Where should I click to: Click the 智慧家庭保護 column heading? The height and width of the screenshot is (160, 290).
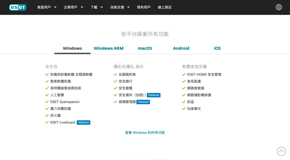click(194, 67)
